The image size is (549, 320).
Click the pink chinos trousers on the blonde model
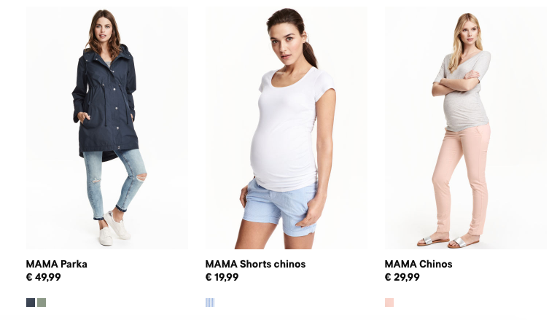[462, 179]
